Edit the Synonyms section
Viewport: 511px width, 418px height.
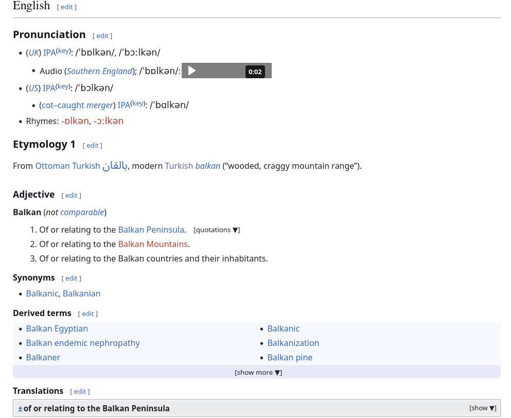click(72, 278)
